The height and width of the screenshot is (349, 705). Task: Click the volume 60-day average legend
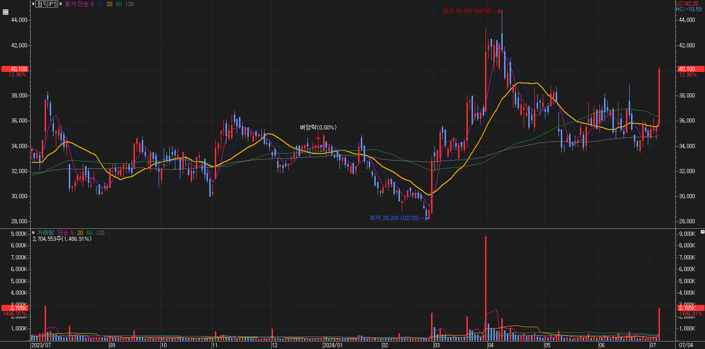click(x=89, y=233)
